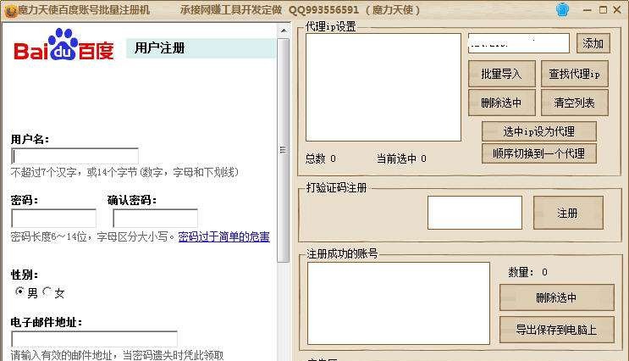Click the 选中ip设为代理 button
Viewport: 629px width, 361px height.
point(539,131)
